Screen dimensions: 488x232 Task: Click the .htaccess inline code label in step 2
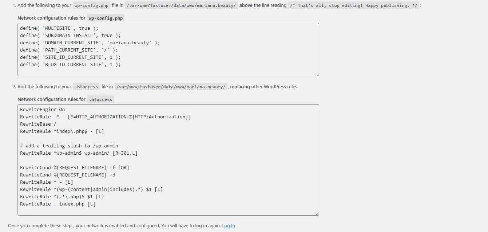click(86, 86)
